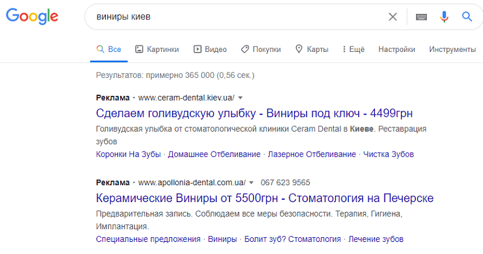The image size is (483, 254).
Task: Open Инструменты search tools
Action: click(x=452, y=49)
